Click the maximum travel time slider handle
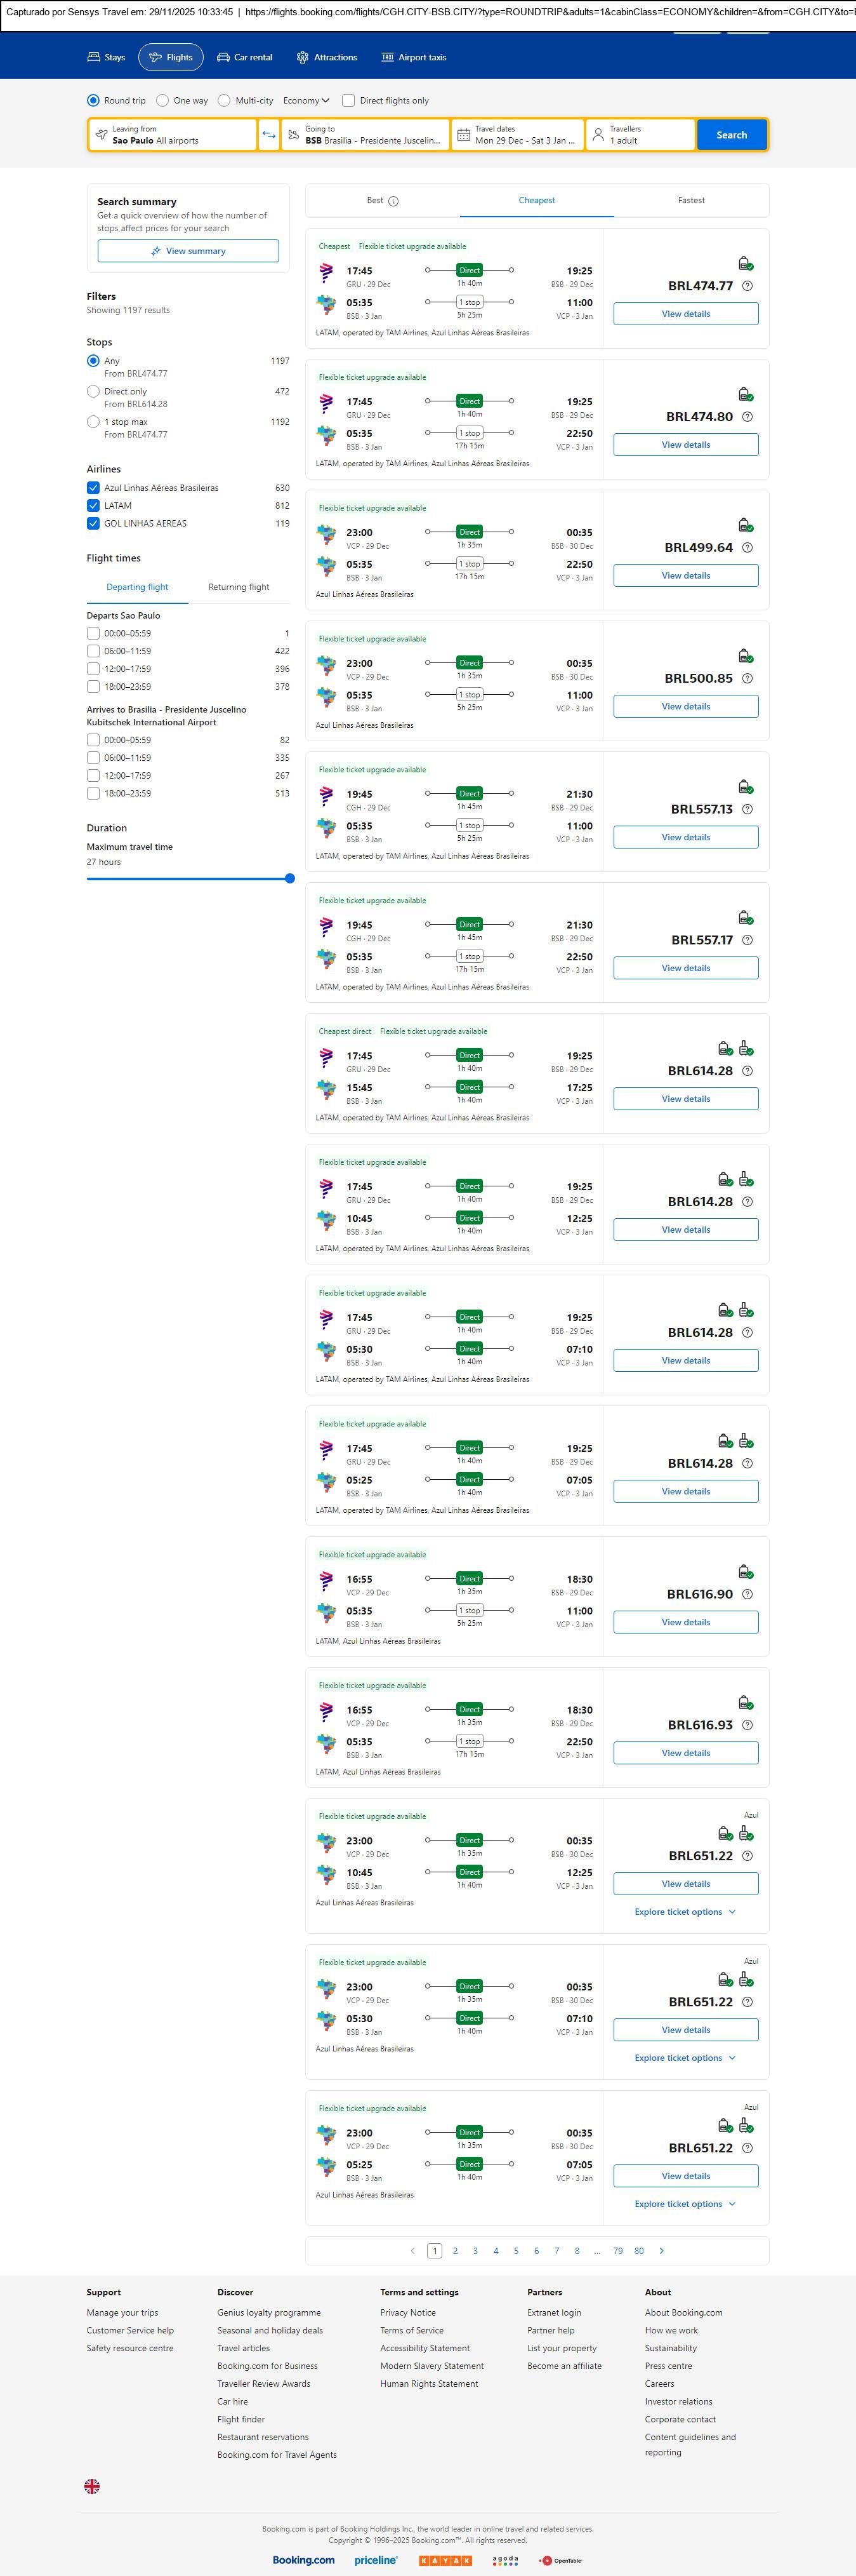Image resolution: width=856 pixels, height=2576 pixels. [x=289, y=879]
